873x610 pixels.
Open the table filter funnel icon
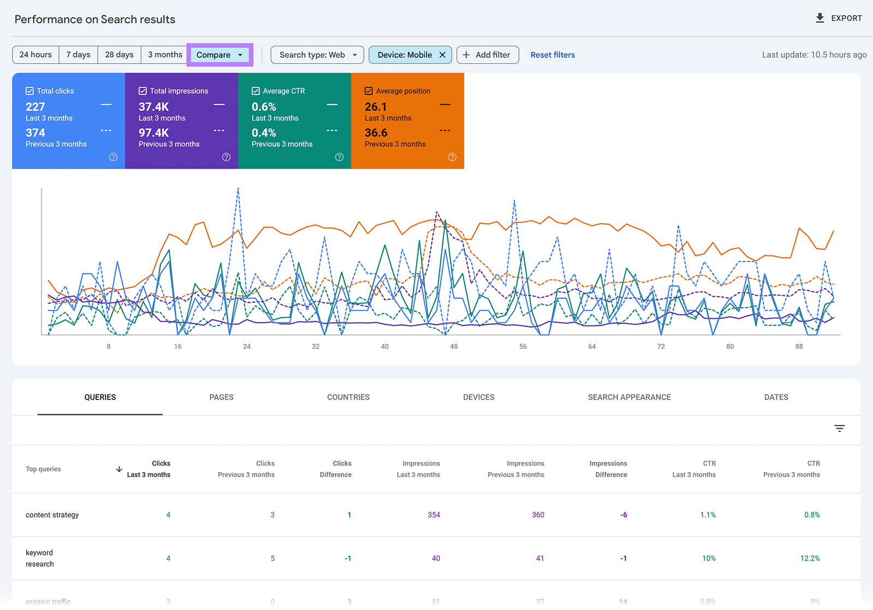pos(839,429)
